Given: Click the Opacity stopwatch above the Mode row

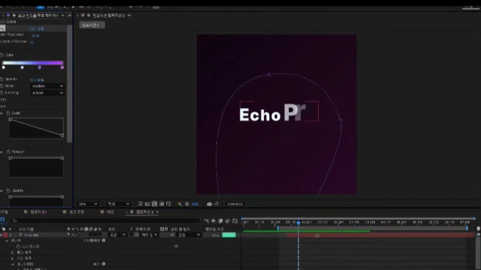Looking at the screenshot, I should 2,79.
